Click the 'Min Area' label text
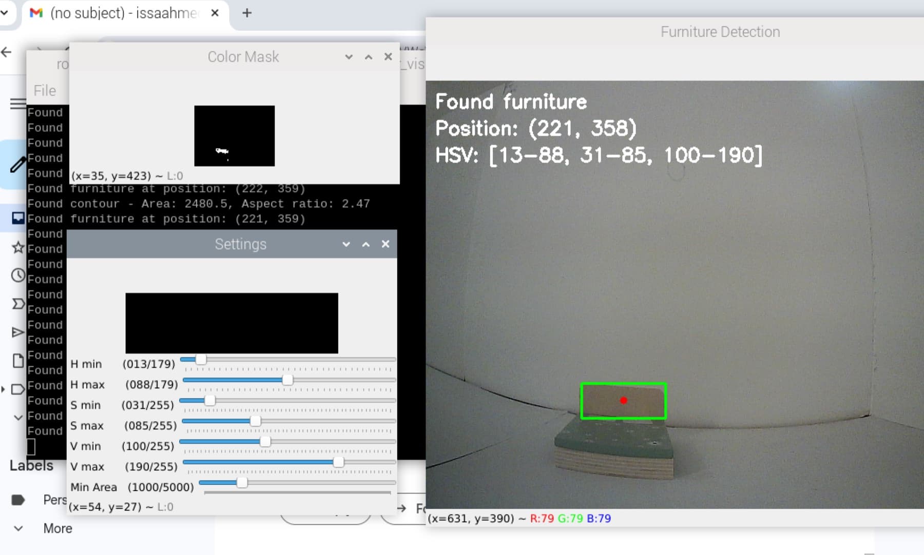This screenshot has width=924, height=555. click(x=93, y=487)
